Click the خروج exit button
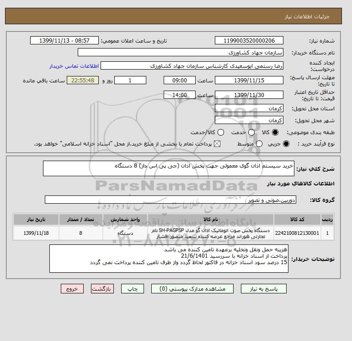The image size is (352, 341). (x=72, y=289)
